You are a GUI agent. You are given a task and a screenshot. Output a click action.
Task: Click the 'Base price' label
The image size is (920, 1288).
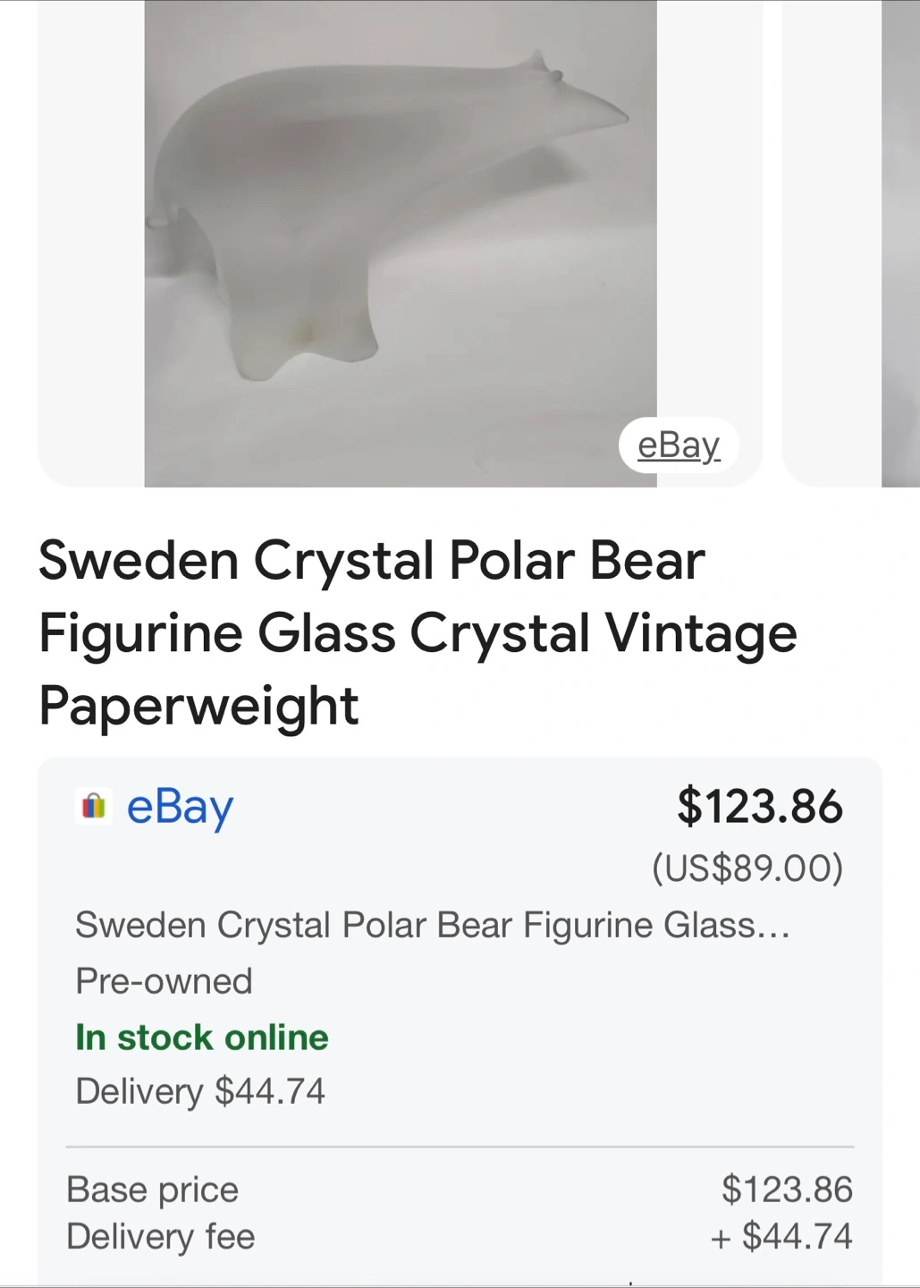152,1190
